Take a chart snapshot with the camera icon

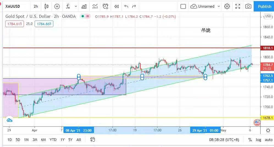[x=248, y=6]
